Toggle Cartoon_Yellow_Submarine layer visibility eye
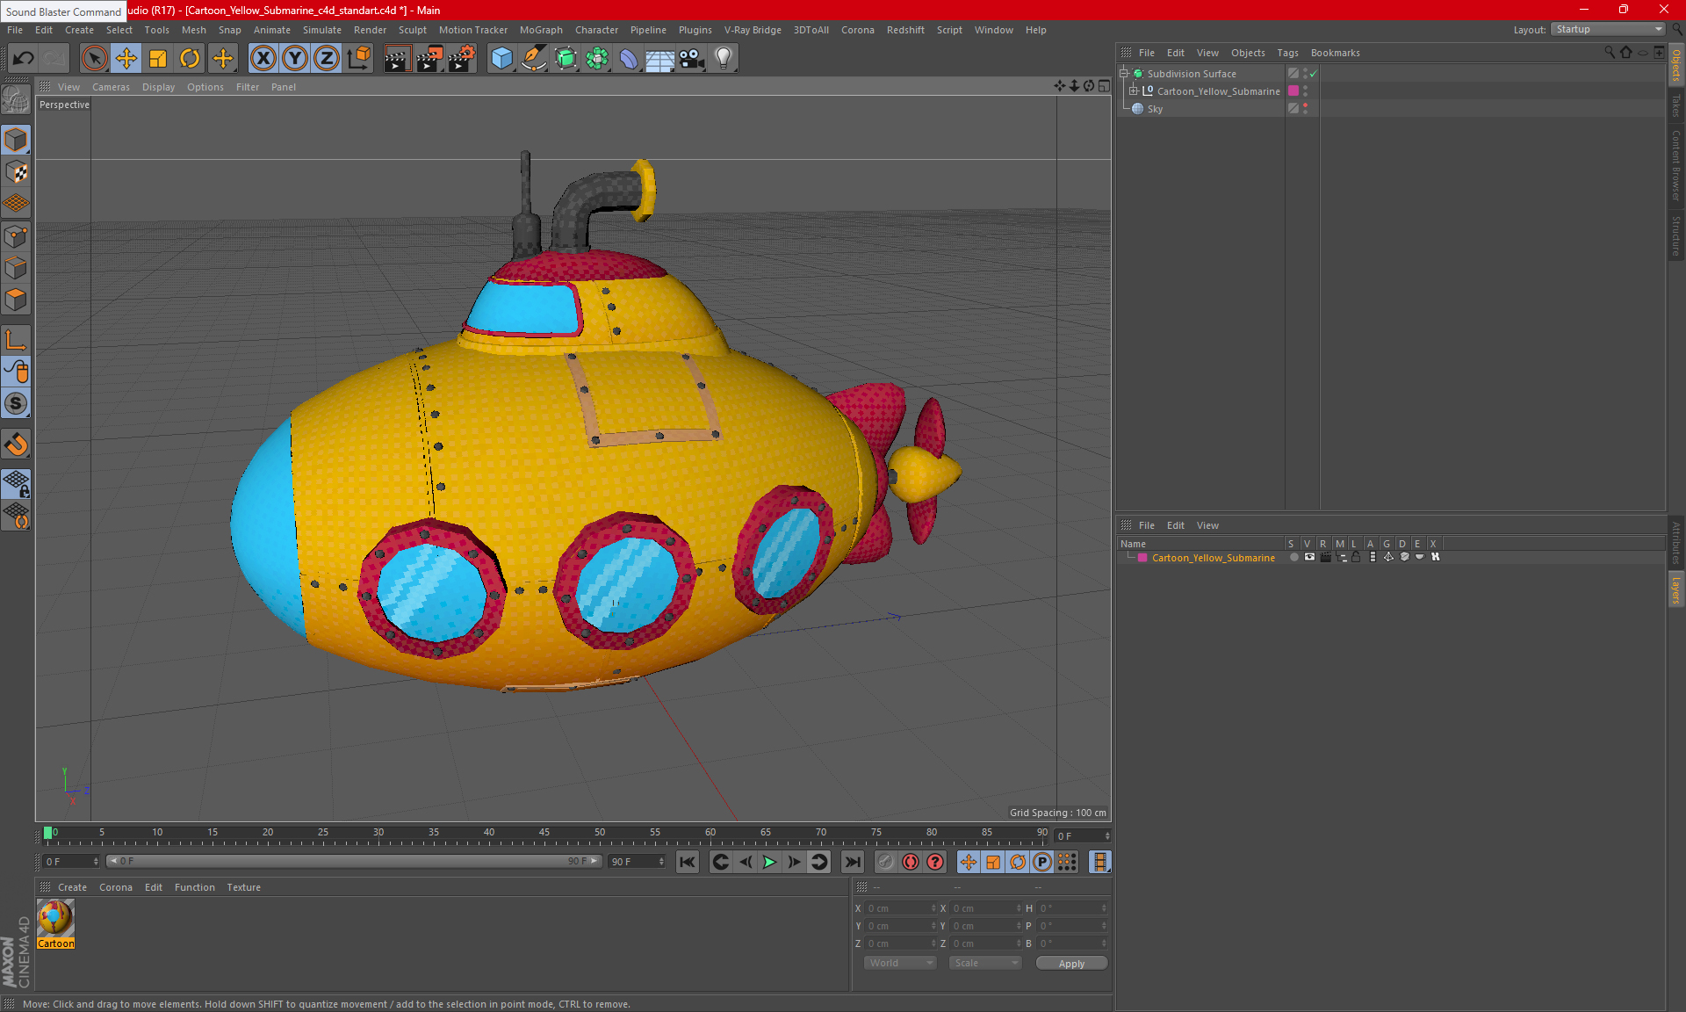This screenshot has height=1012, width=1686. pyautogui.click(x=1309, y=557)
